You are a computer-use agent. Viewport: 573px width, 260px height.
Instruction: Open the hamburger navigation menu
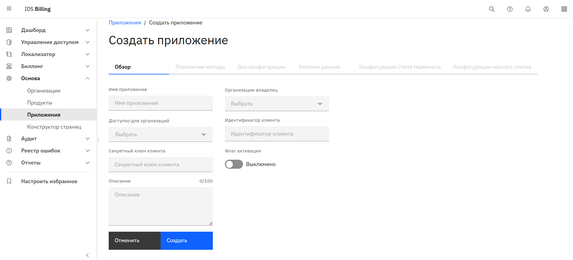pos(9,9)
